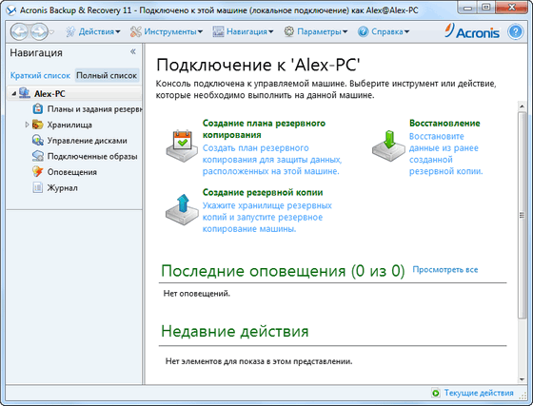Click the scrollbar up arrow
533x406 pixels.
pyautogui.click(x=522, y=106)
